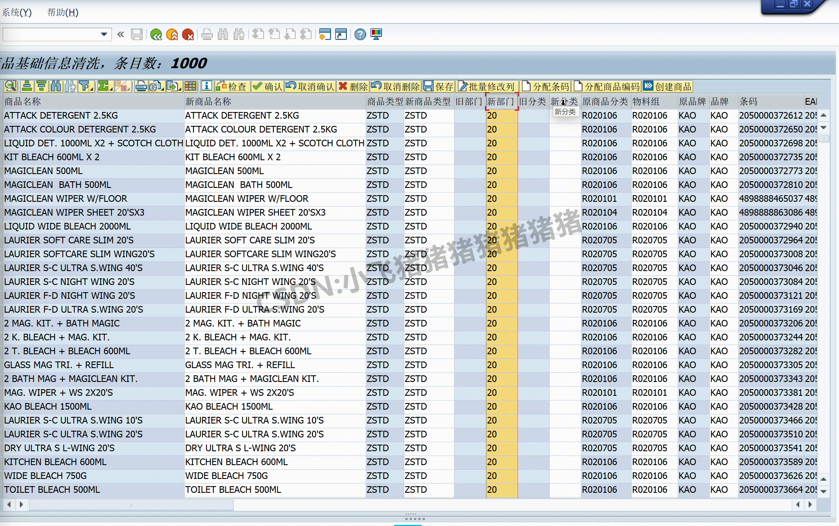Sort ascending in ALV toolbar
This screenshot has height=526, width=839.
[27, 86]
